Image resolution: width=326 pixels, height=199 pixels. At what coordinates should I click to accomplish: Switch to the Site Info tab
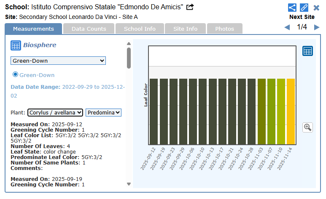click(185, 29)
